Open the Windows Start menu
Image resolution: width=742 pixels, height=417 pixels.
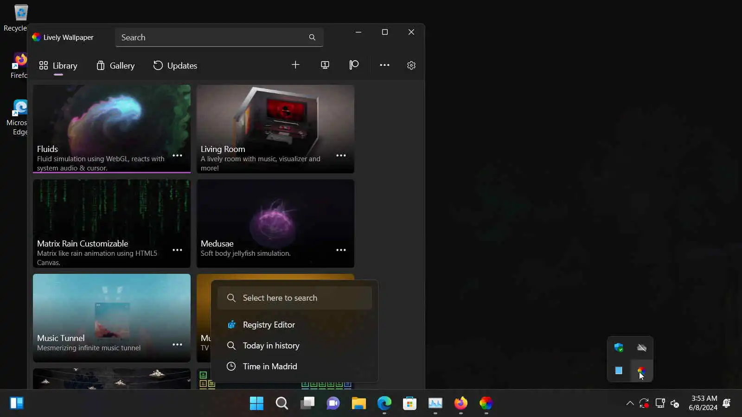(x=256, y=404)
